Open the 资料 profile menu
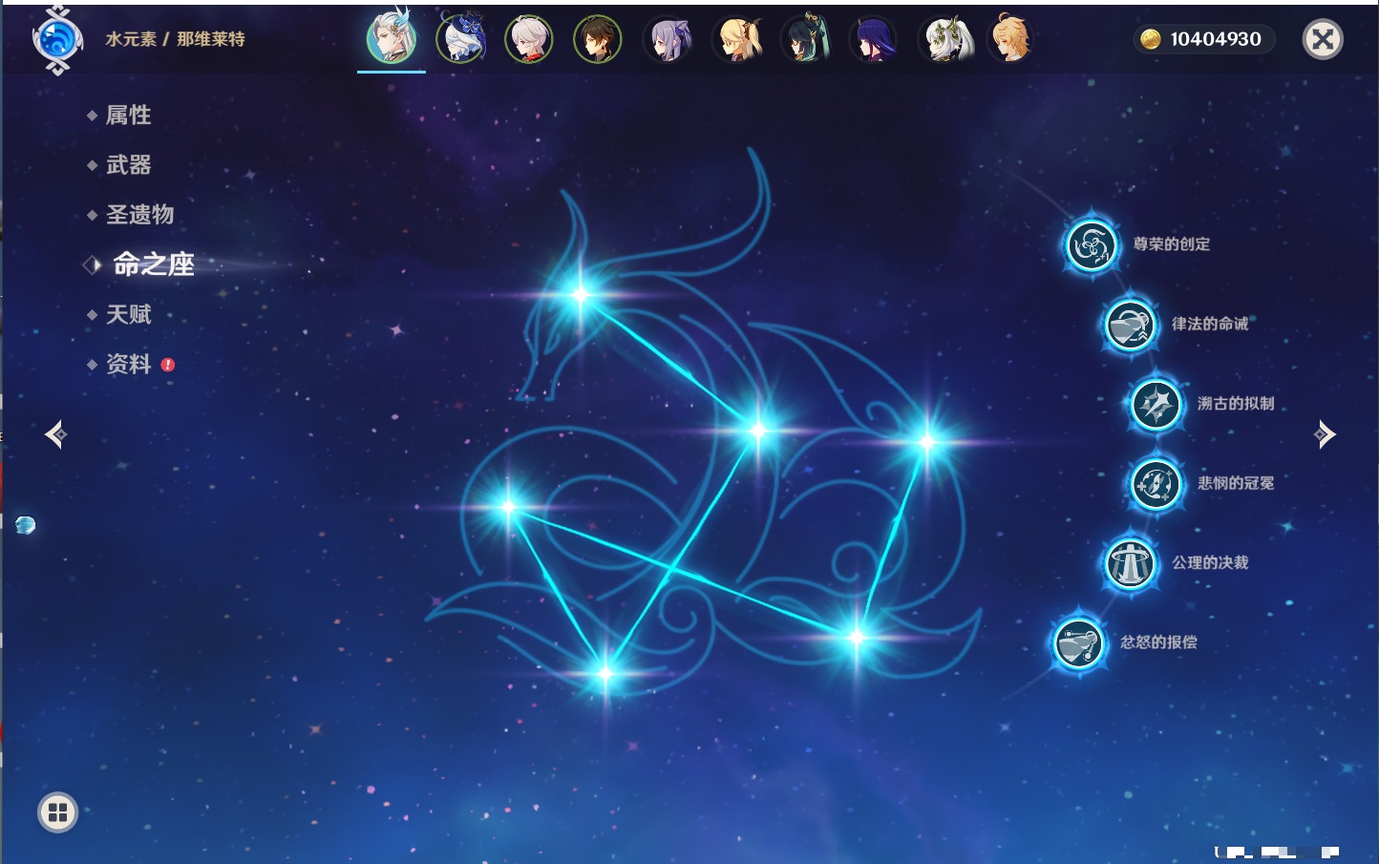Image resolution: width=1379 pixels, height=864 pixels. pos(128,364)
